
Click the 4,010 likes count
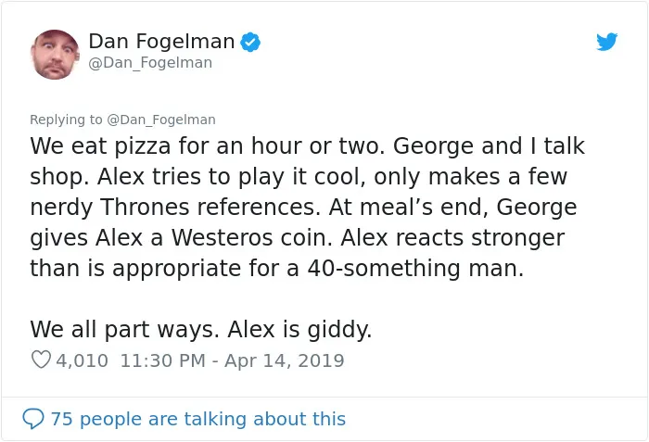(82, 360)
